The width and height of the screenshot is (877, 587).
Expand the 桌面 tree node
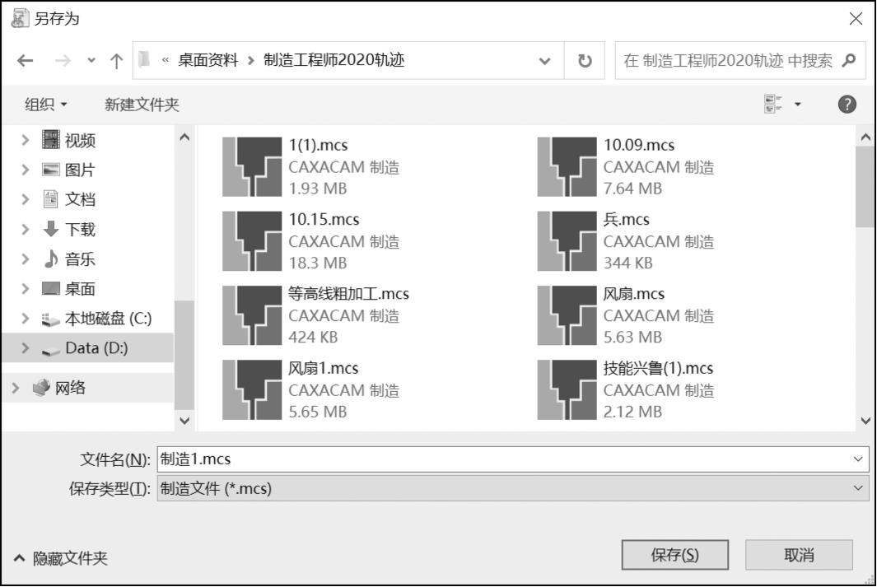coord(26,289)
